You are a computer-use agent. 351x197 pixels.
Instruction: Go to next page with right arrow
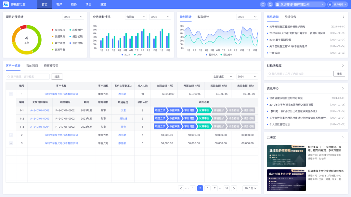coord(234,188)
